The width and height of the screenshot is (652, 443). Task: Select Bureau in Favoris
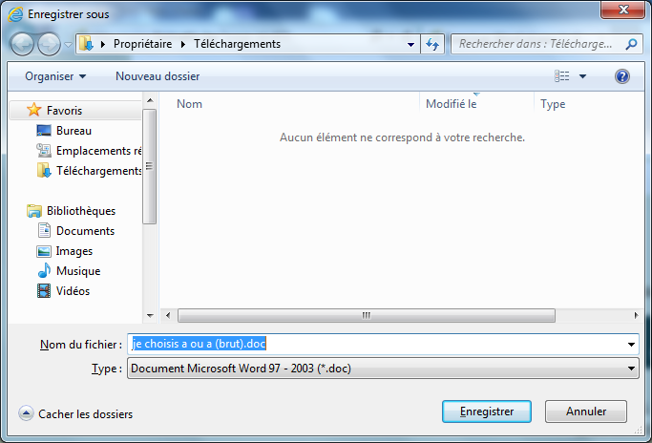[74, 131]
